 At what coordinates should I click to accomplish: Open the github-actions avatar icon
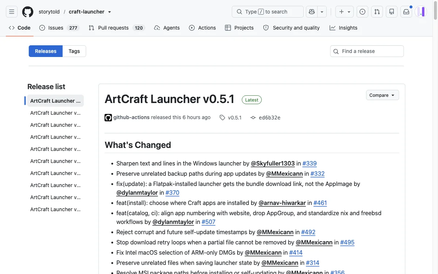tap(108, 118)
